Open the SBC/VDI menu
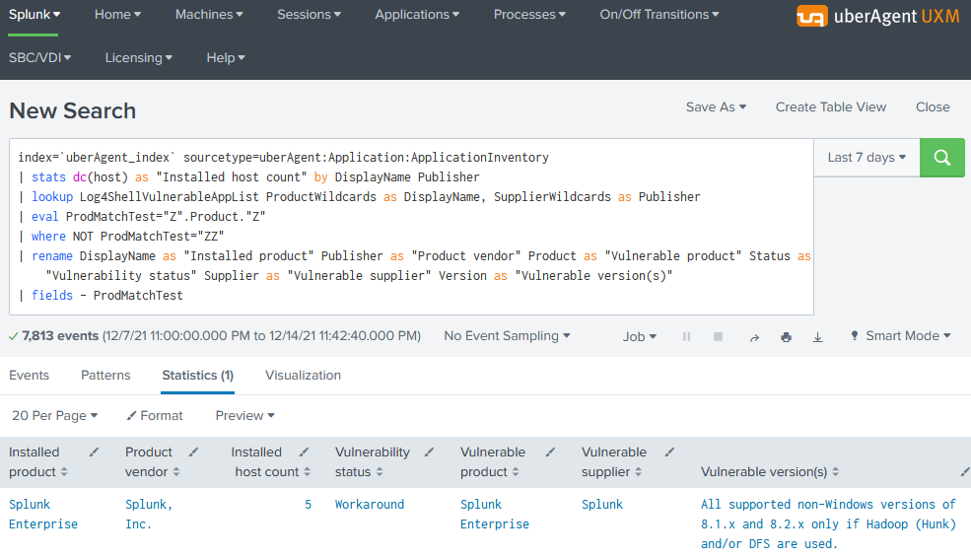 (39, 57)
